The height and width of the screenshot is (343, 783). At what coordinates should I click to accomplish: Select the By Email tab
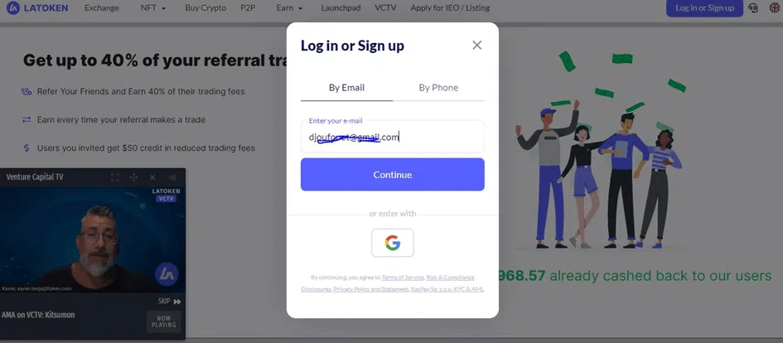tap(346, 88)
